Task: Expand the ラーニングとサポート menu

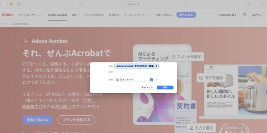Action: [138, 15]
